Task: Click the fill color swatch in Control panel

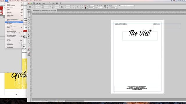Action: tap(85, 6)
